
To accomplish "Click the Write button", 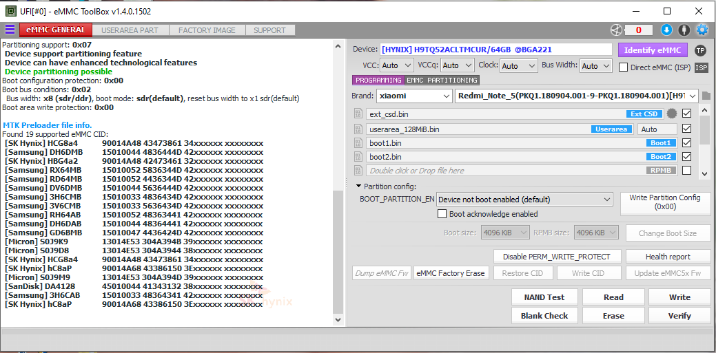I will click(x=679, y=297).
